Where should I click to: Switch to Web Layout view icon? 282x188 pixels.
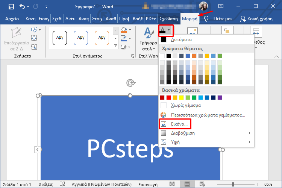coord(202,184)
